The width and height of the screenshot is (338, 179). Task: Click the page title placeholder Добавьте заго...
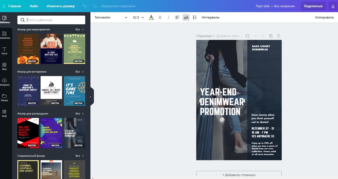coord(229,36)
